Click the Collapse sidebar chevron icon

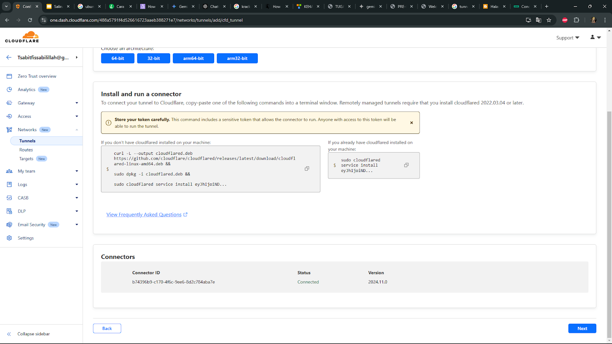coord(9,334)
